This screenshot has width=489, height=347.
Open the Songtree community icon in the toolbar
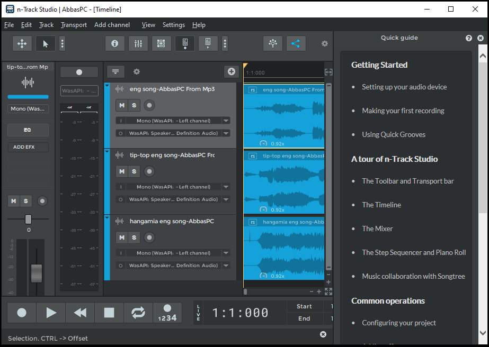pyautogui.click(x=273, y=43)
